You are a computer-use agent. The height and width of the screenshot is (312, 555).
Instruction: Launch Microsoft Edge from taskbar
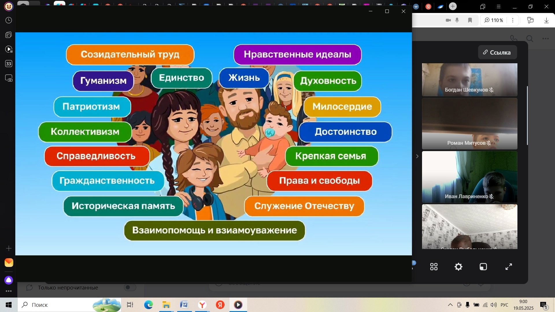tap(148, 305)
